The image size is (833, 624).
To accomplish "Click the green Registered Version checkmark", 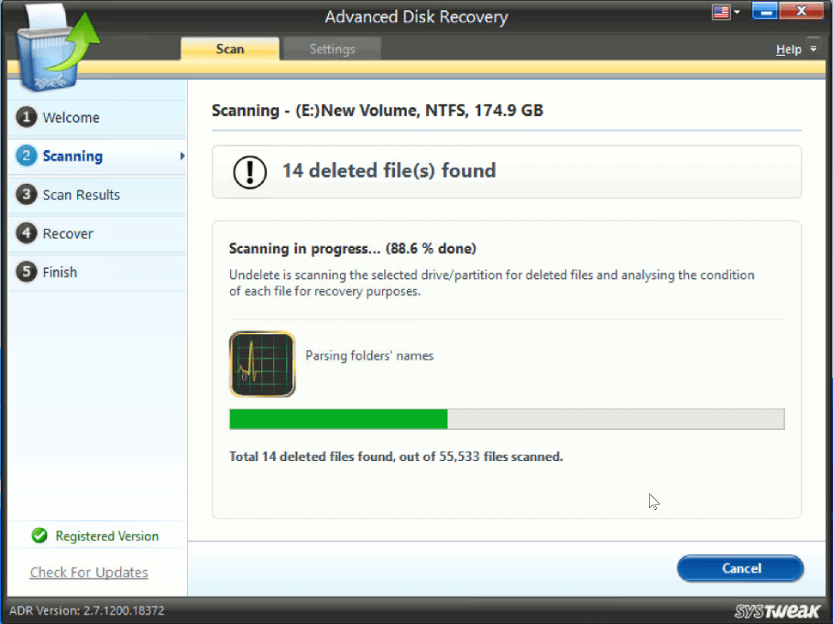I will point(40,536).
